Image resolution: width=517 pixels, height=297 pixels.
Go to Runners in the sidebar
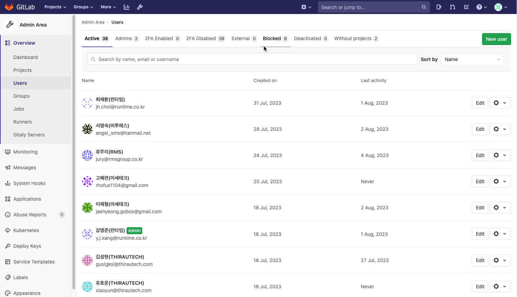22,122
